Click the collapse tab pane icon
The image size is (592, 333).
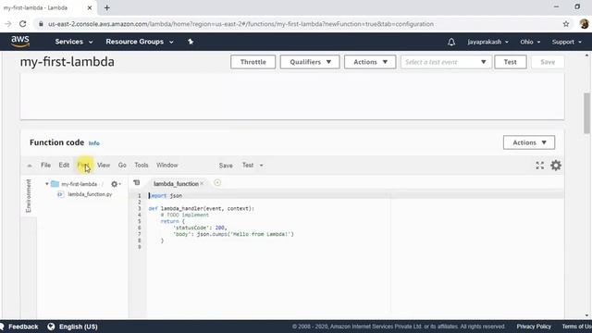[x=137, y=183]
